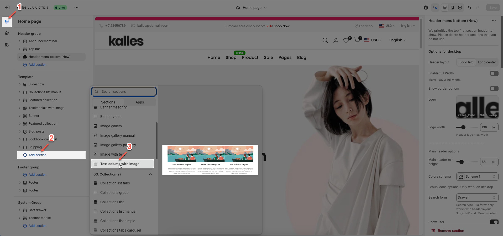Click the Banner video section icon
Screen dimensions: 503x236
pyautogui.click(x=96, y=117)
